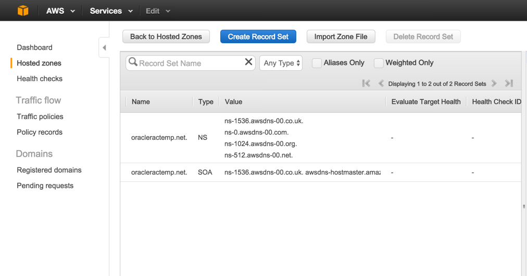Open the AWS dropdown menu

click(60, 11)
